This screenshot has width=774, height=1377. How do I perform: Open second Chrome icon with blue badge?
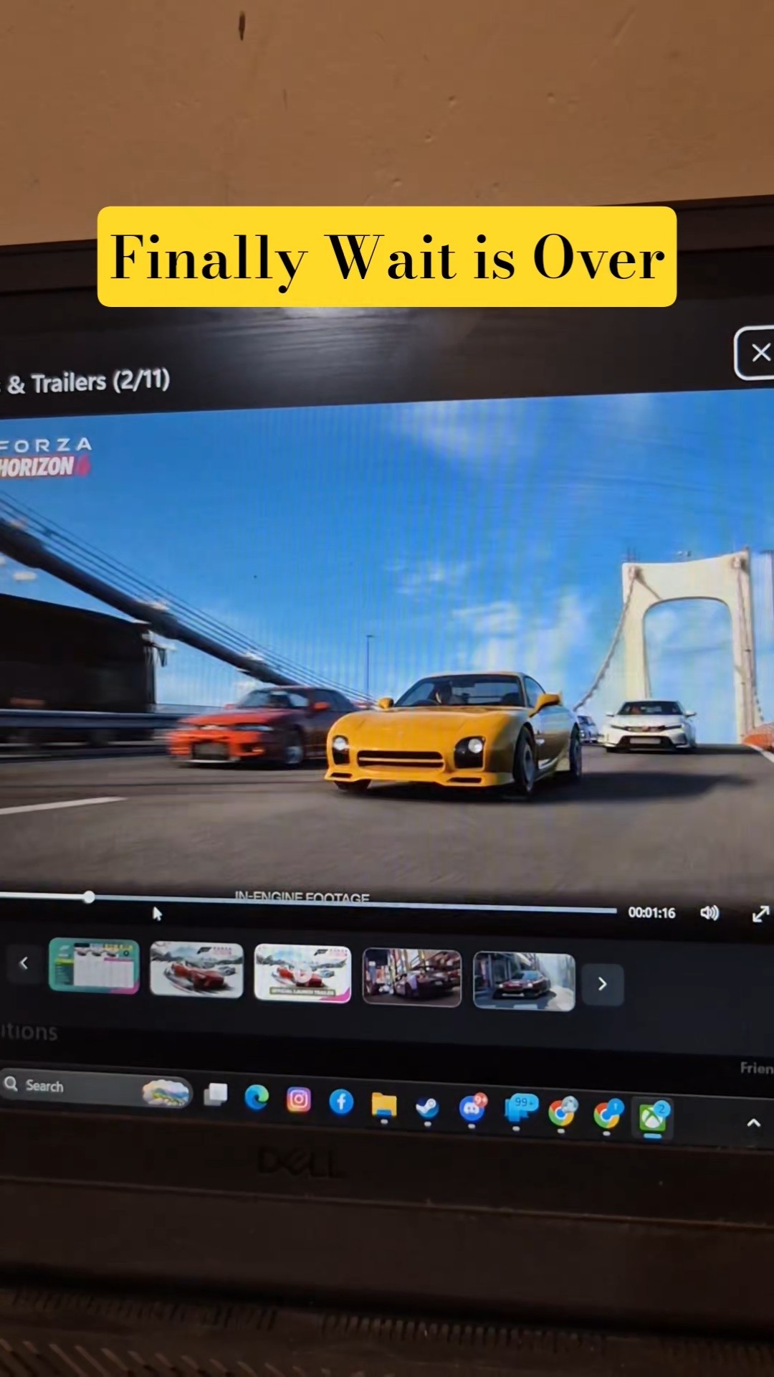(608, 1115)
